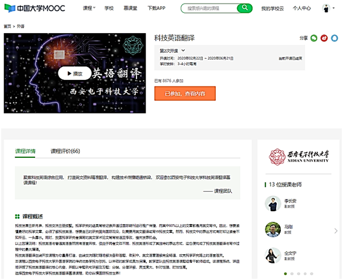Focus the course search input field
The image size is (343, 280).
210,9
